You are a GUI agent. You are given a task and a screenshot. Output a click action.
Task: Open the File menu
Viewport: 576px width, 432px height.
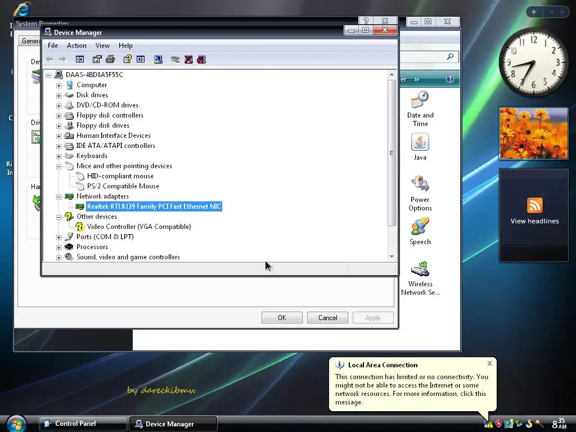[x=53, y=46]
